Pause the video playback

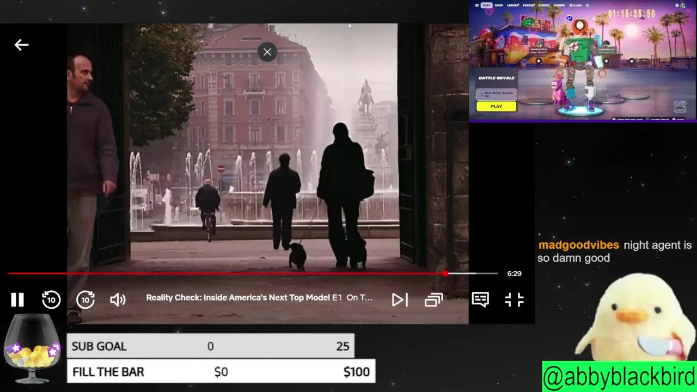pyautogui.click(x=17, y=299)
